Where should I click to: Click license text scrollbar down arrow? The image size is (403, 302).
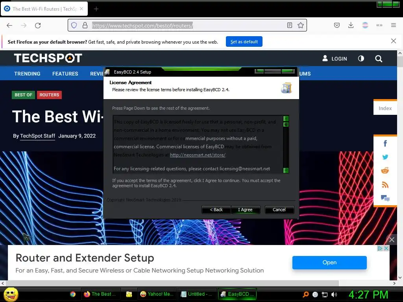coord(286,170)
